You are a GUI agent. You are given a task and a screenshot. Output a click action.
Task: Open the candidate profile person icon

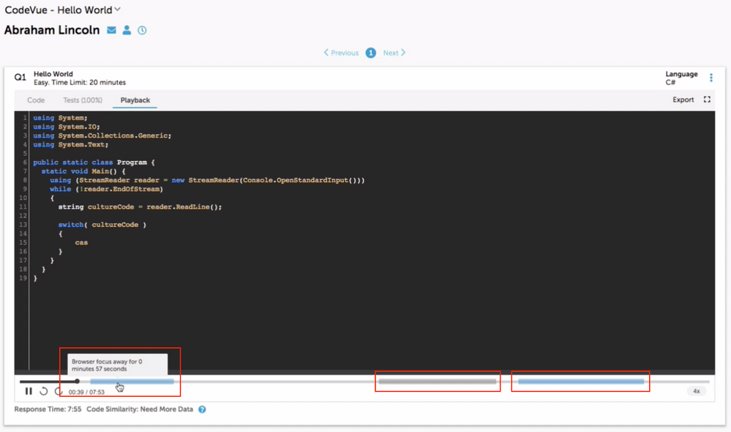coord(127,31)
